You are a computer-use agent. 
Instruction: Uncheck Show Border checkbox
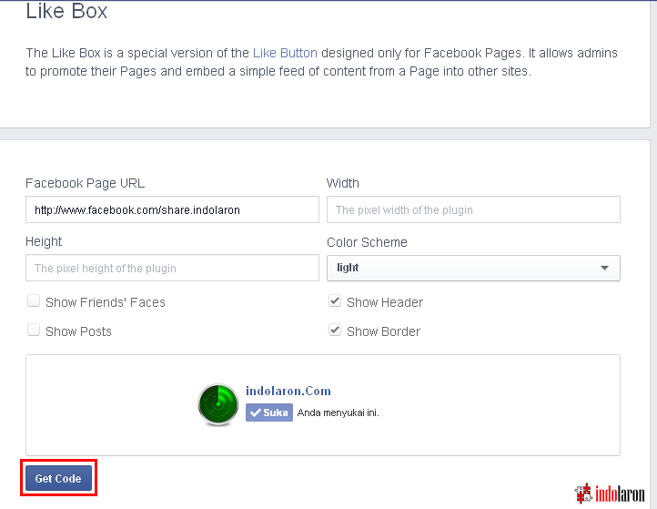(335, 330)
